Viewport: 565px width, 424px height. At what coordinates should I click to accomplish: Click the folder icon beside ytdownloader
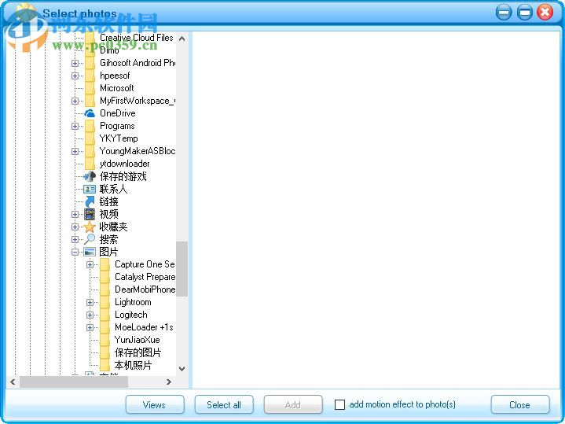pyautogui.click(x=90, y=164)
